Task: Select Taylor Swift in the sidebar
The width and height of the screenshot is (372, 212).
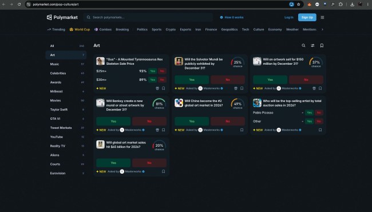Action: 66,109
